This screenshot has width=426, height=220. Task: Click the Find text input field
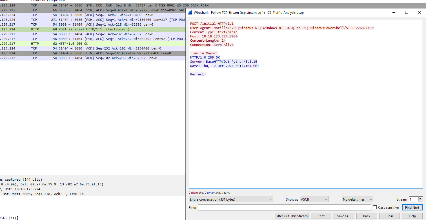284,208
